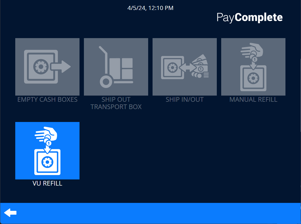Open the Ship Out Transport Box function
301x224 pixels.
(x=116, y=67)
